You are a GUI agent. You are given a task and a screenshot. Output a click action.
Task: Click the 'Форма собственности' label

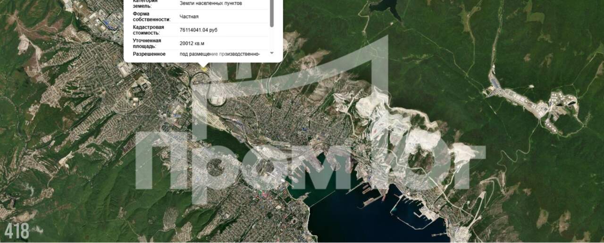pos(151,16)
